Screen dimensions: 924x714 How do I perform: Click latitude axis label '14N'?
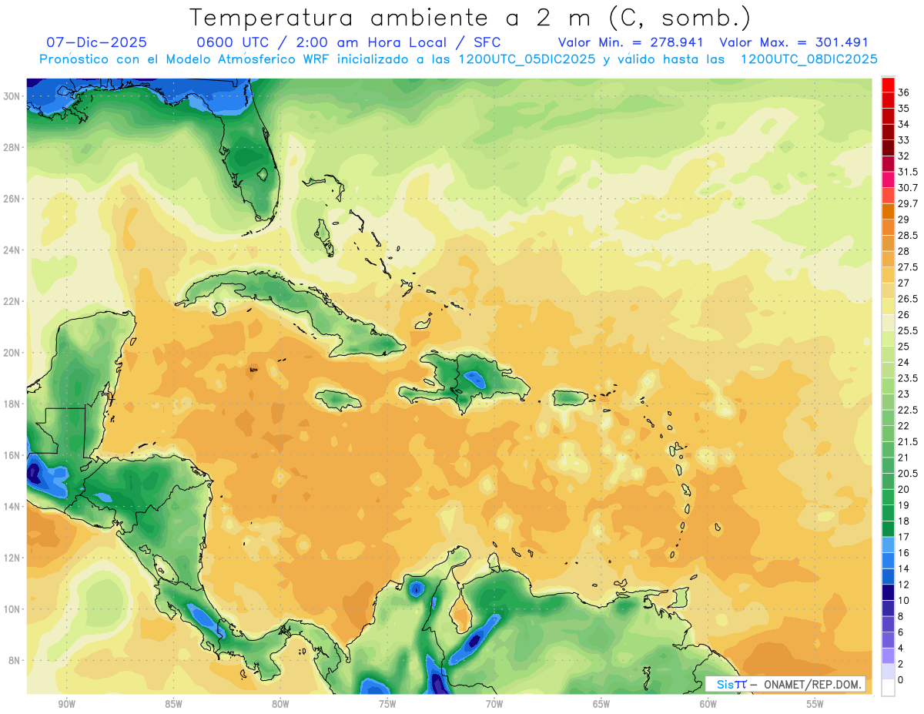coord(13,506)
